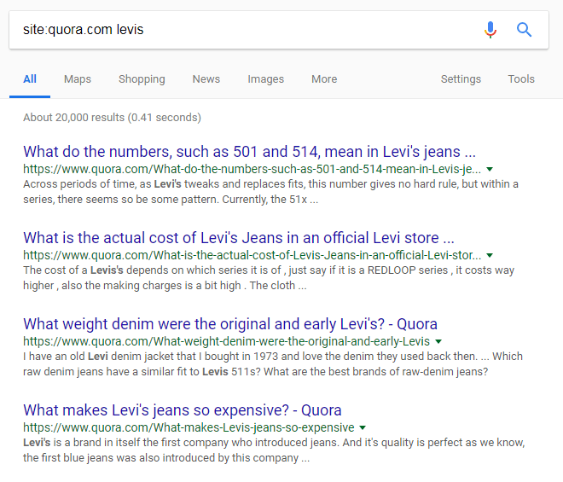Click the green URL What-weight-denim-were-the-original
563x482 pixels.
pos(227,341)
